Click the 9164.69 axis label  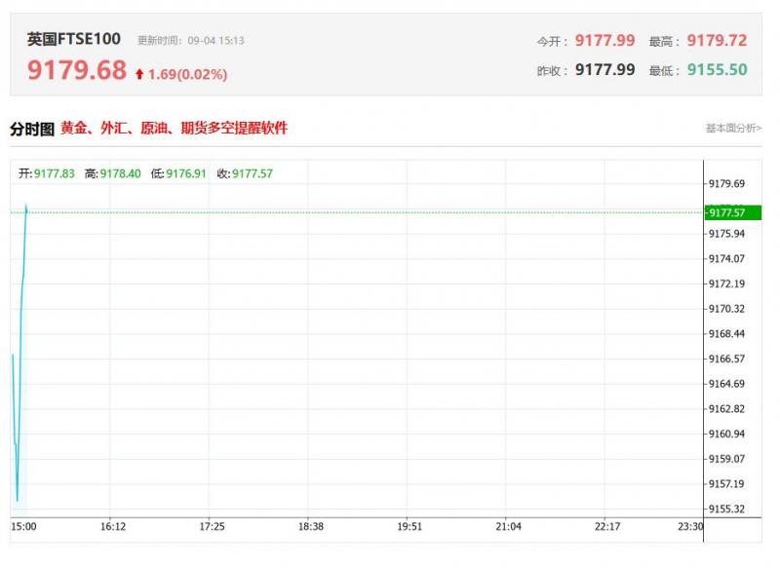pyautogui.click(x=726, y=384)
